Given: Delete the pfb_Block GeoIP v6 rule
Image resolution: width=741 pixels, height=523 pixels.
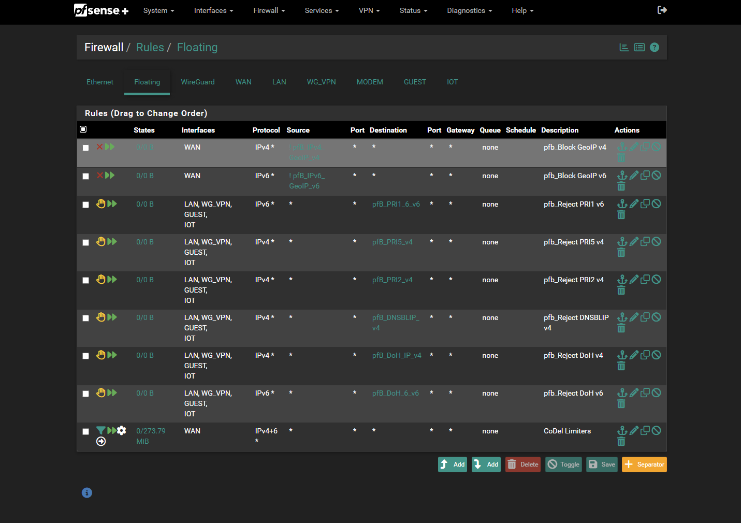Looking at the screenshot, I should tap(621, 186).
